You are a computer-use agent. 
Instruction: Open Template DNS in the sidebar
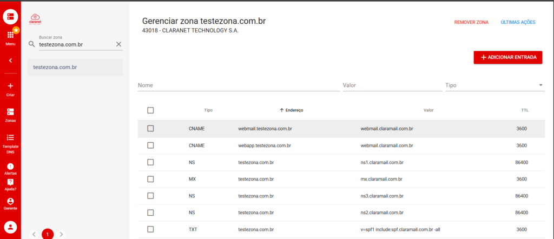10,139
